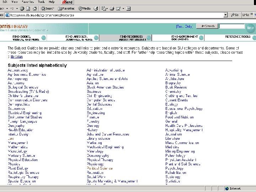Click the Links toolbar label

point(246,15)
